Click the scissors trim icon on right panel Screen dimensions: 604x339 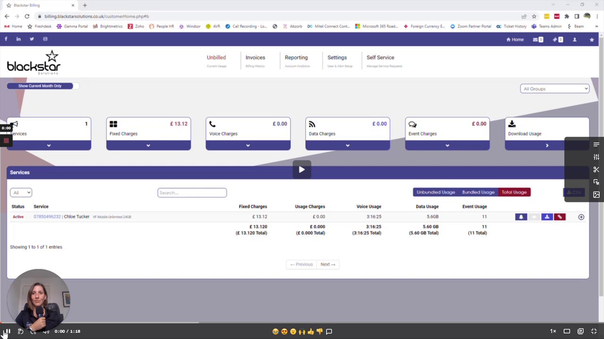click(596, 169)
